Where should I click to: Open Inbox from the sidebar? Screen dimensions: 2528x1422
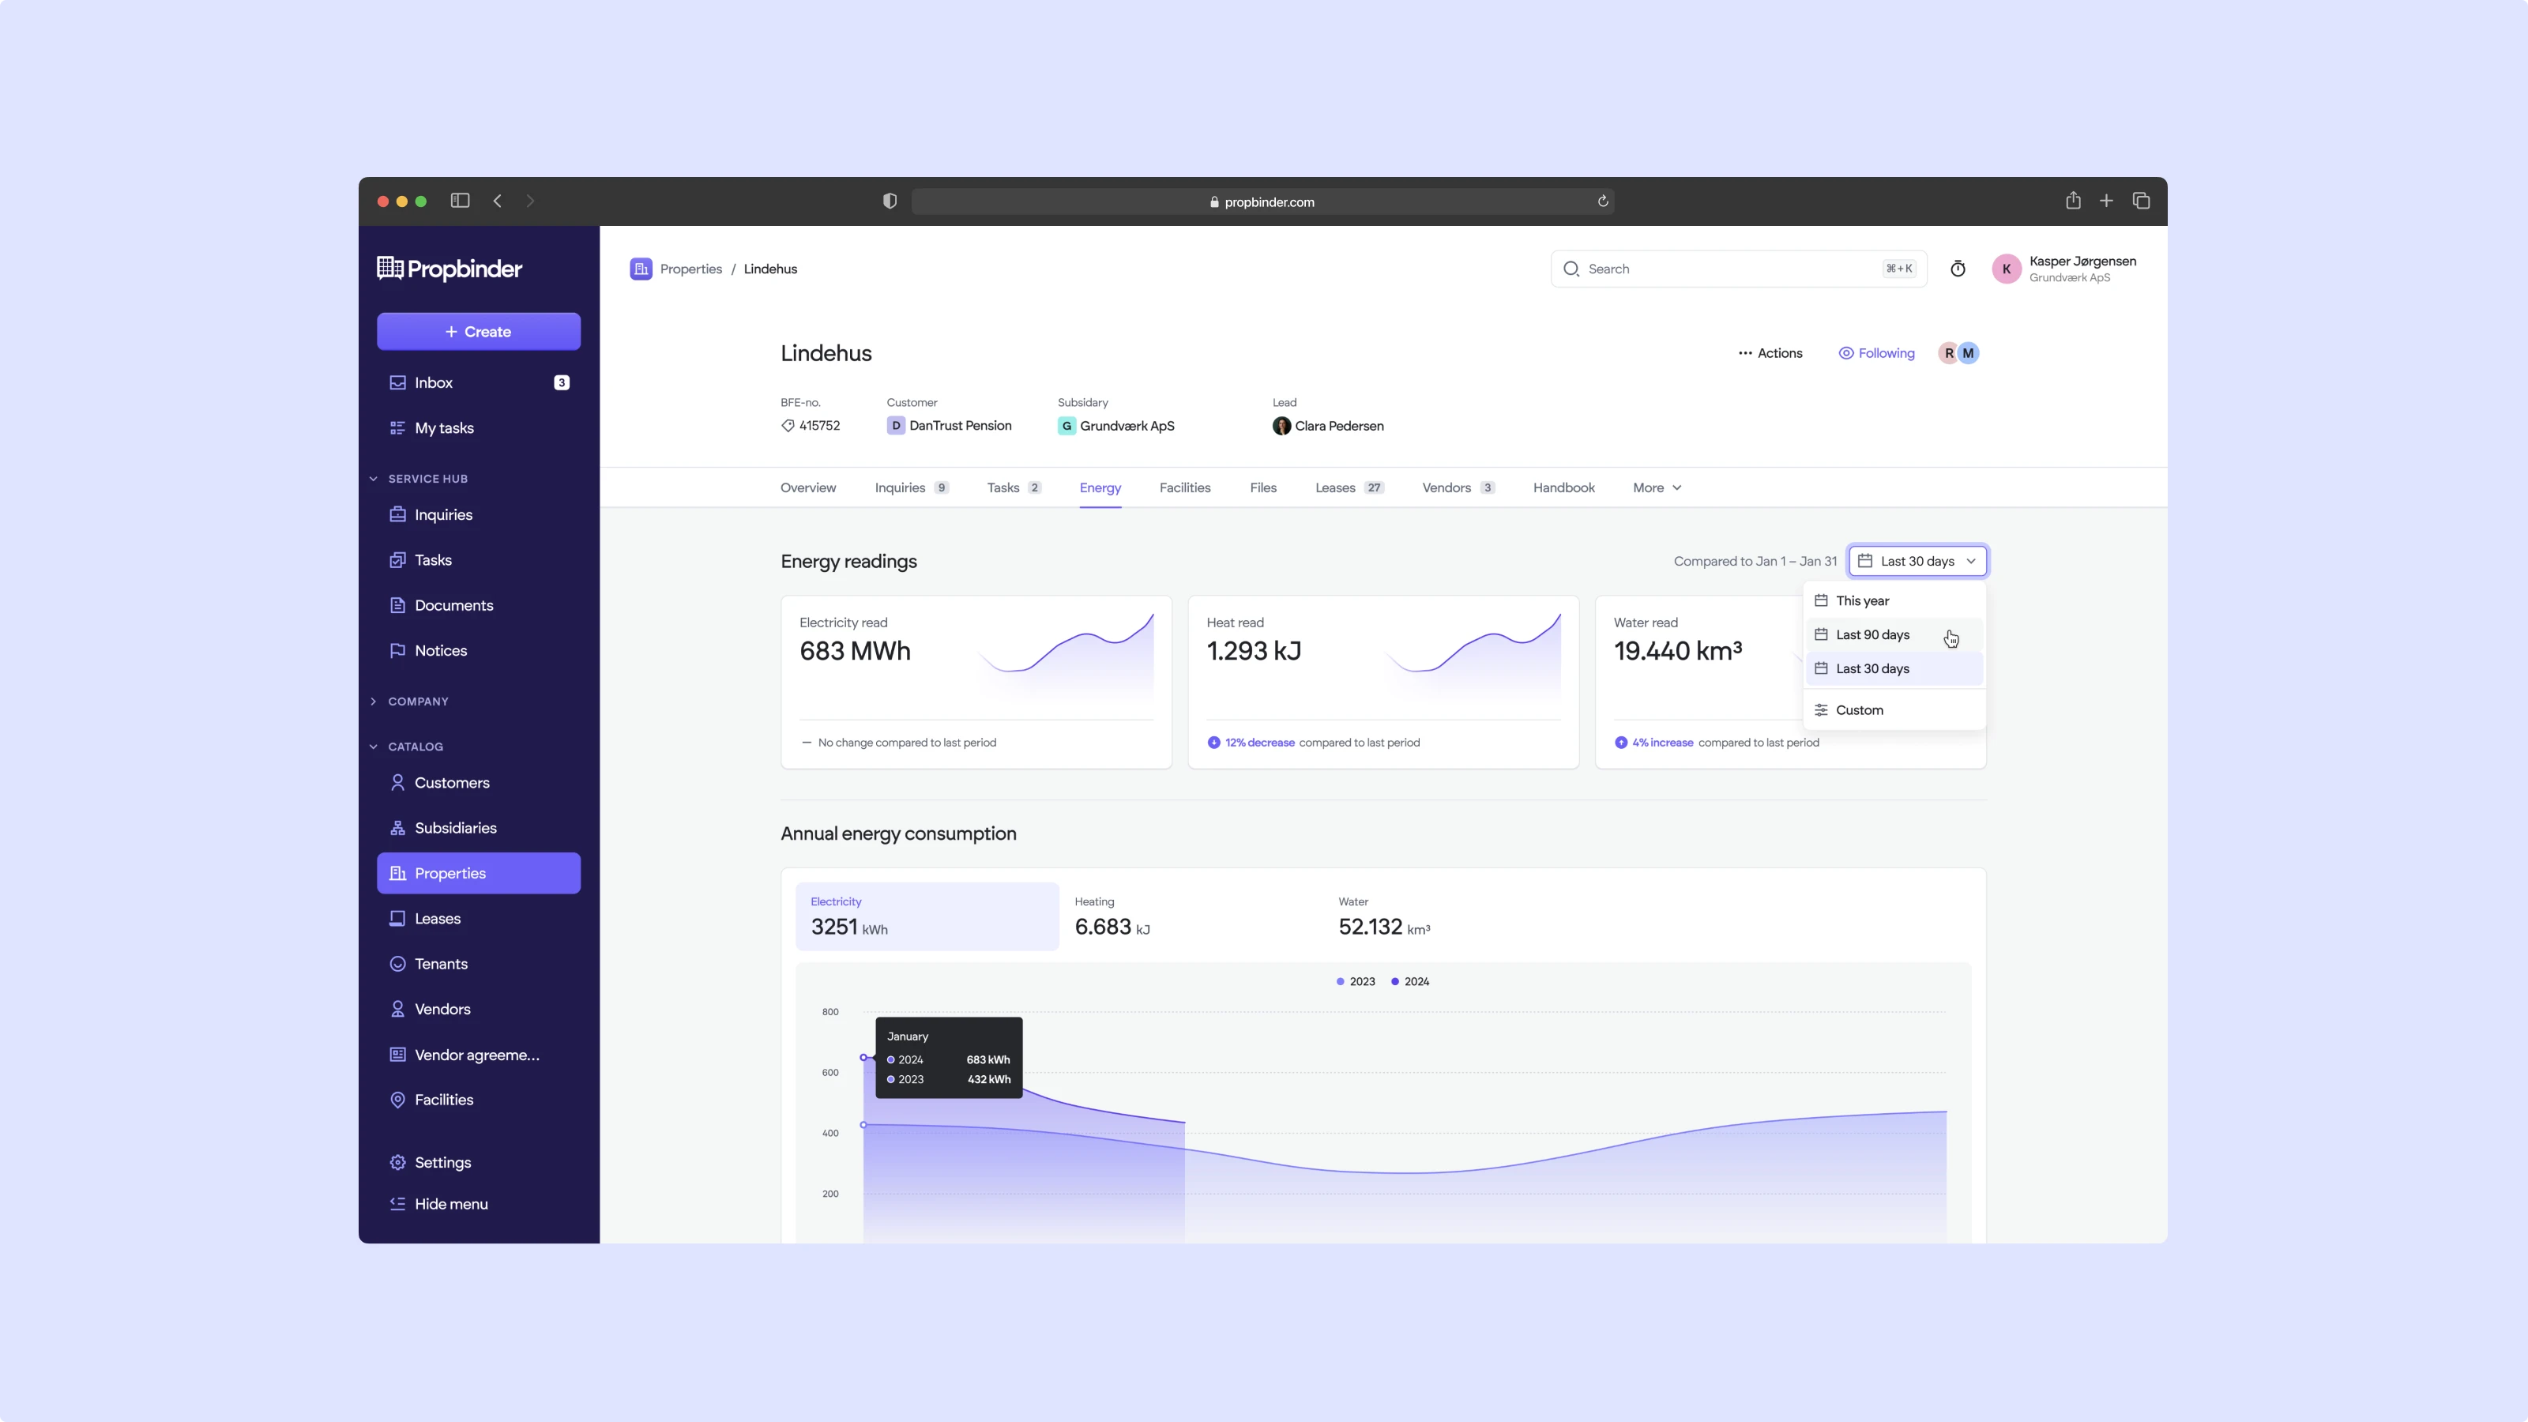tap(433, 382)
